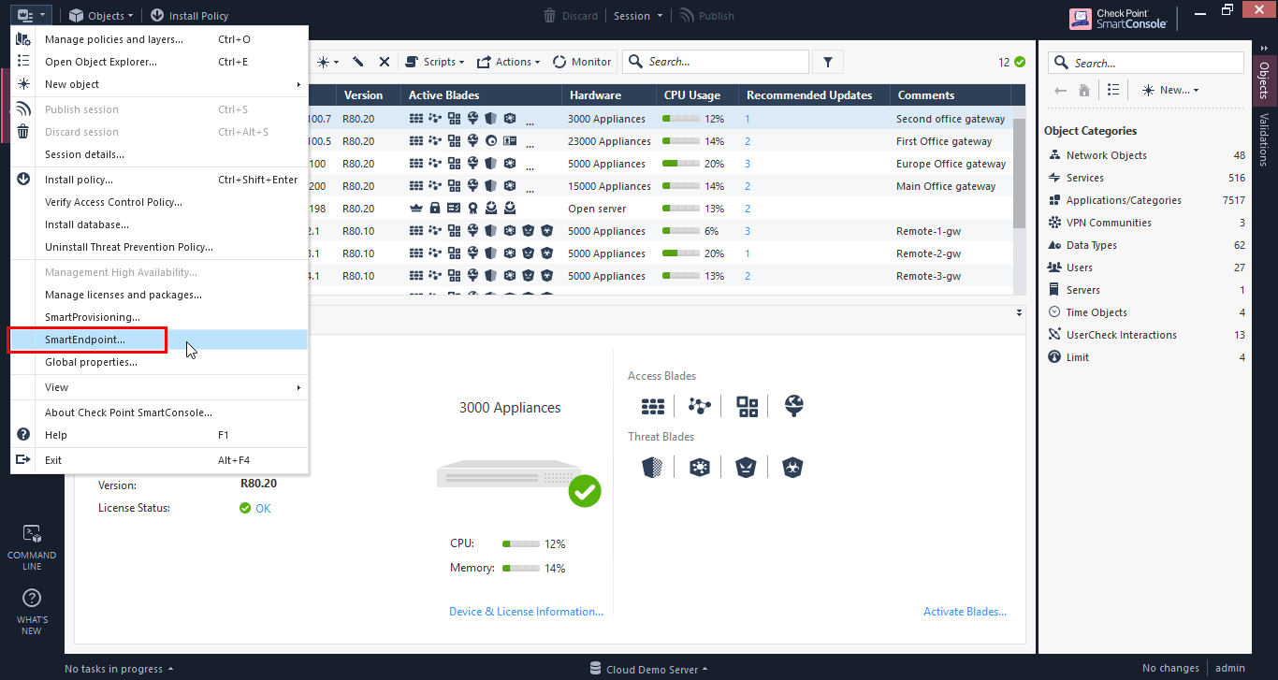Open the Scripts dropdown
This screenshot has height=680, width=1278.
(x=435, y=62)
